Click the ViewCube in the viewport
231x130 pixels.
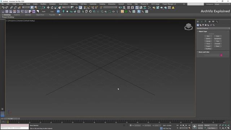click(188, 26)
